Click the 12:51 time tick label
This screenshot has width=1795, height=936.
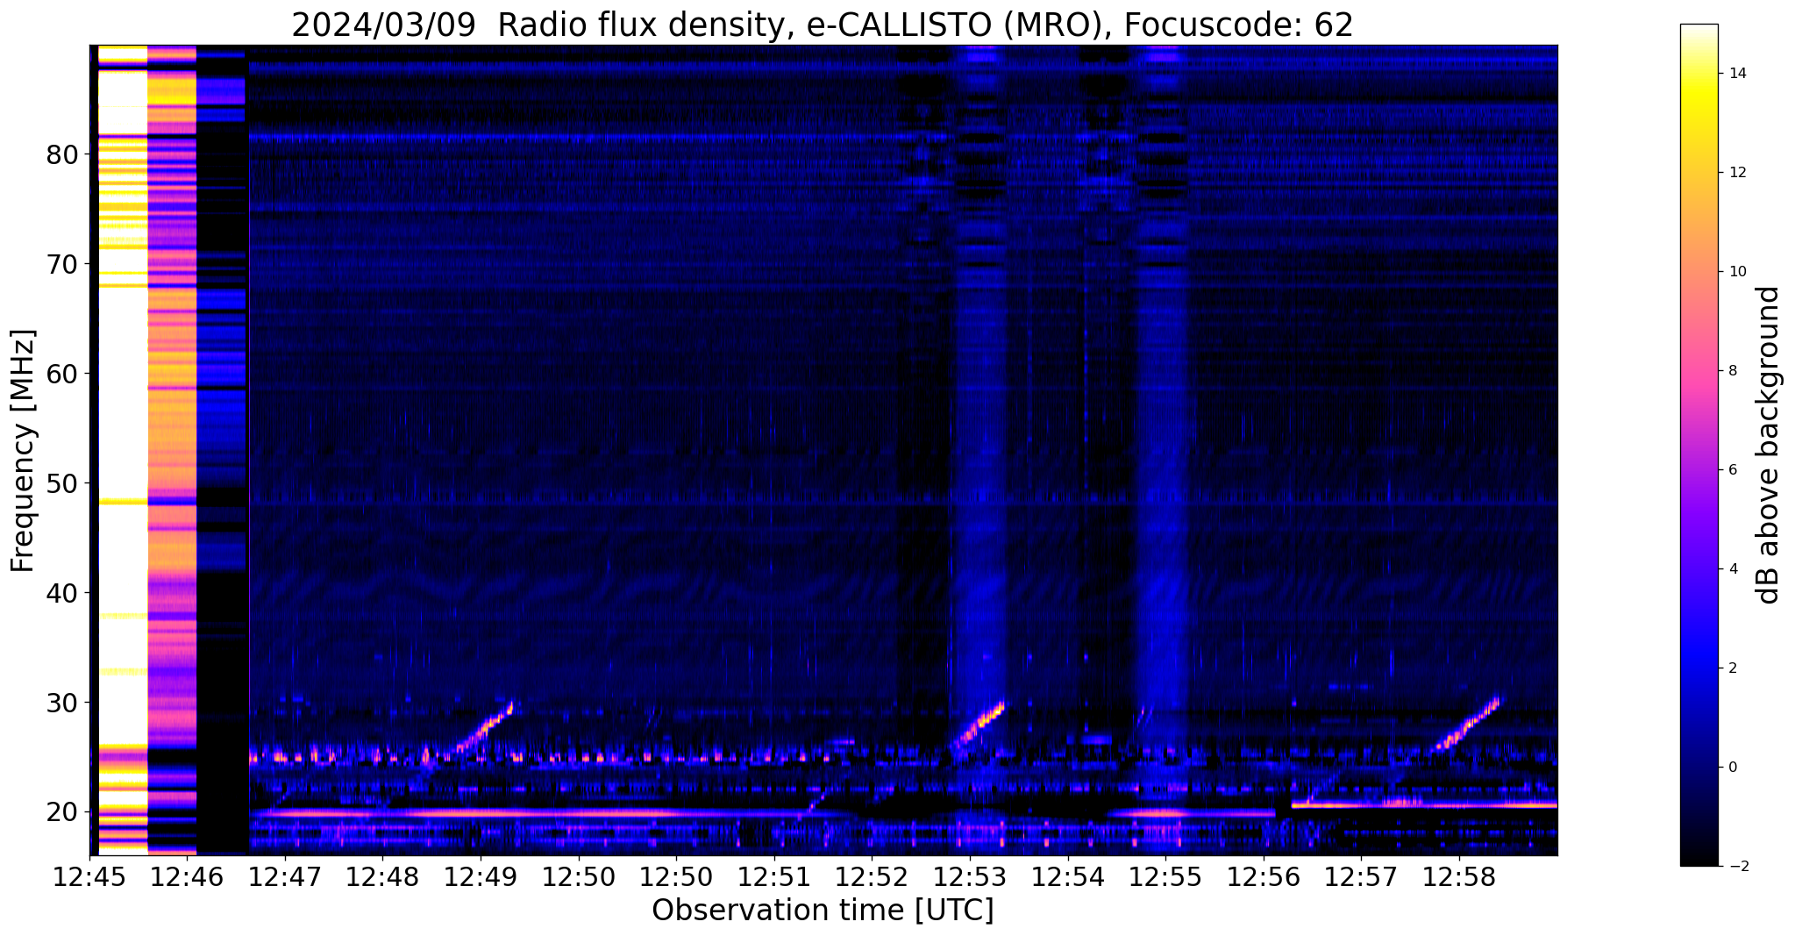tap(773, 877)
